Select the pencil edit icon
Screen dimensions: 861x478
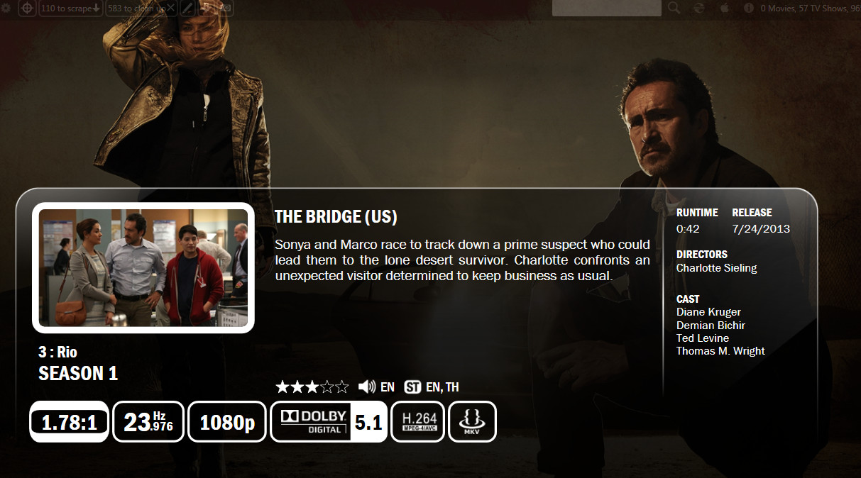(188, 8)
